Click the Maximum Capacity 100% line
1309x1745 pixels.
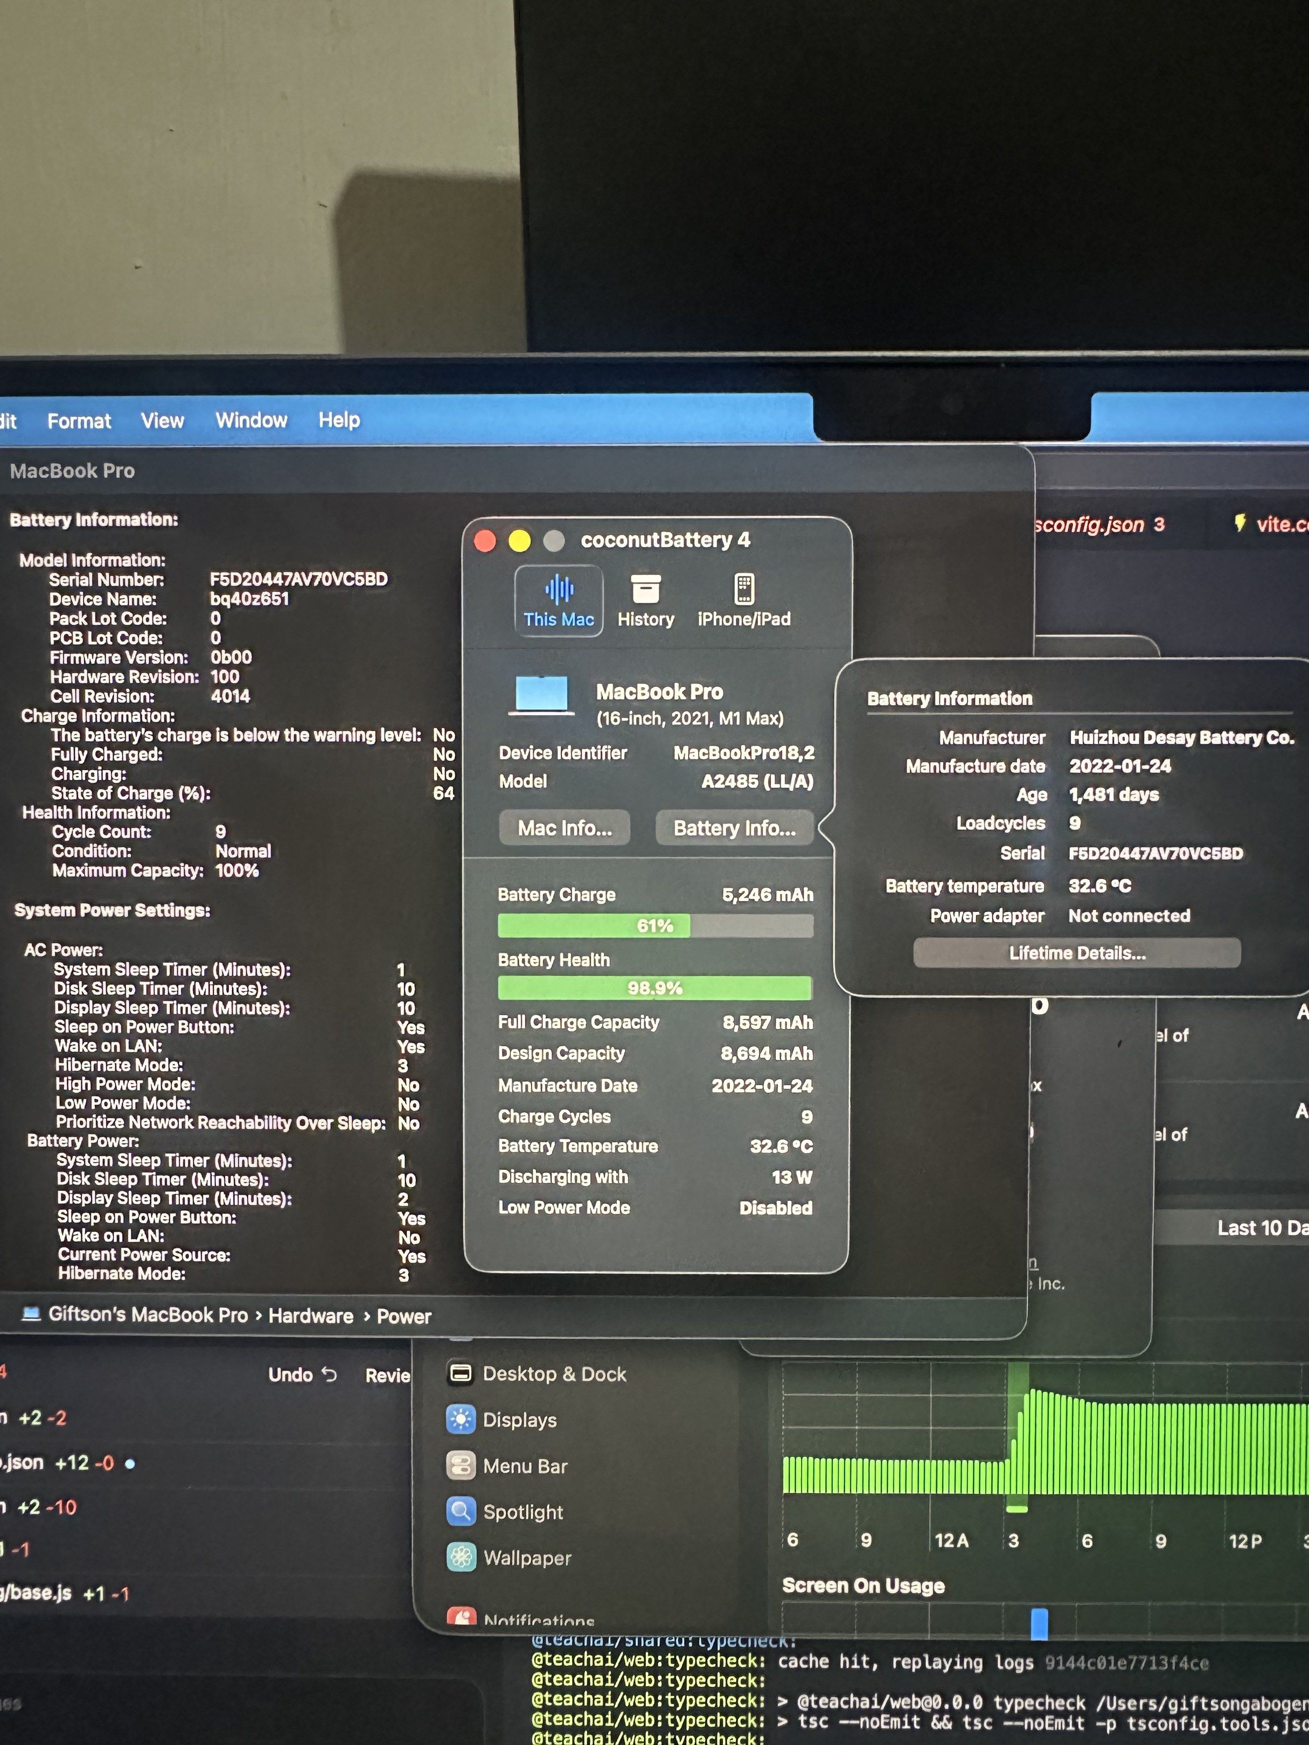pos(156,870)
